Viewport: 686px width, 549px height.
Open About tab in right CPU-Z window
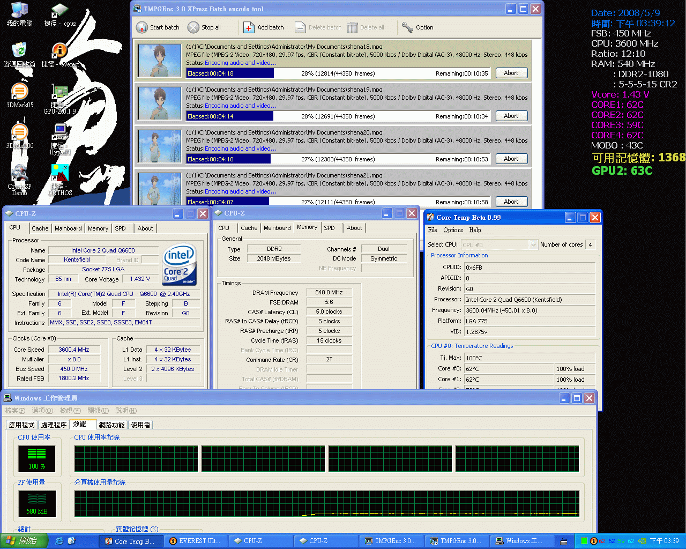(x=354, y=228)
